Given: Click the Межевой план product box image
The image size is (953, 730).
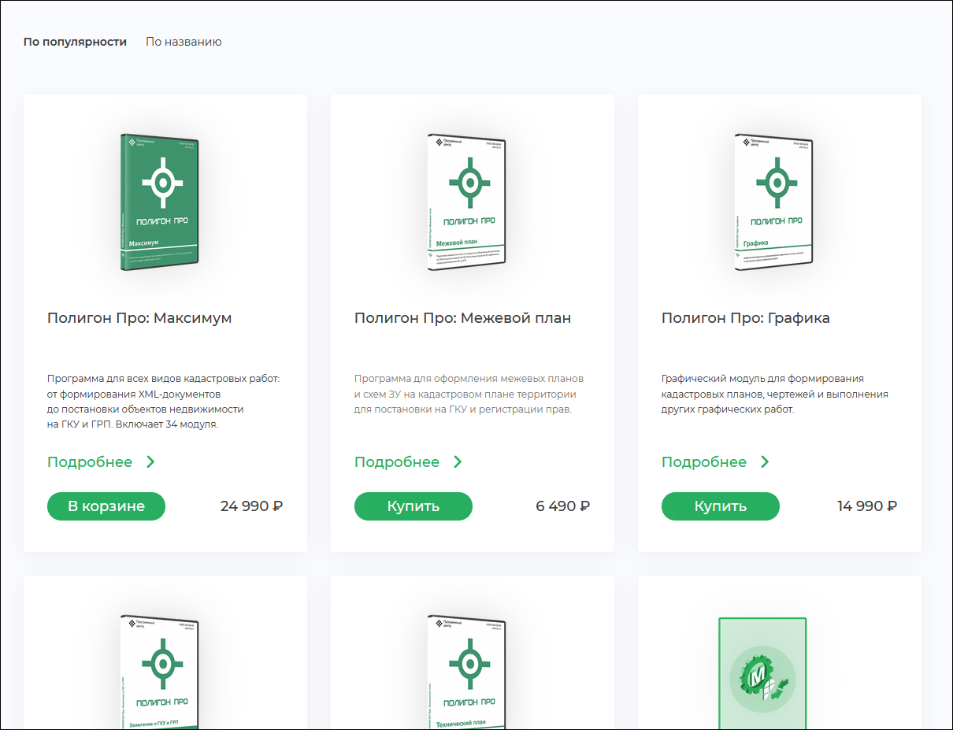Looking at the screenshot, I should (469, 202).
